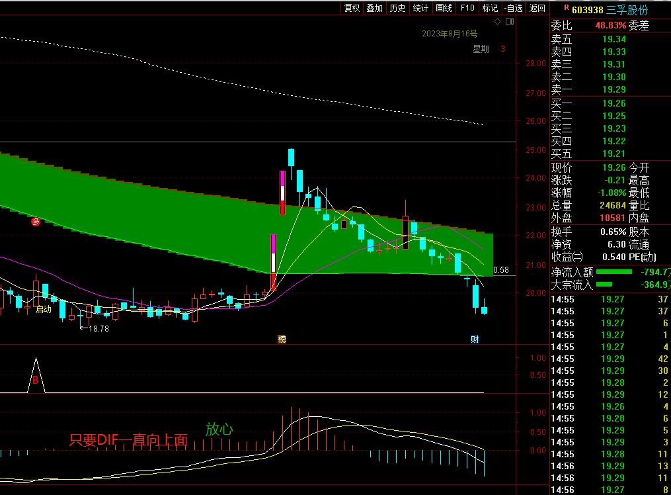Click the 28.00 price axis label

535,64
